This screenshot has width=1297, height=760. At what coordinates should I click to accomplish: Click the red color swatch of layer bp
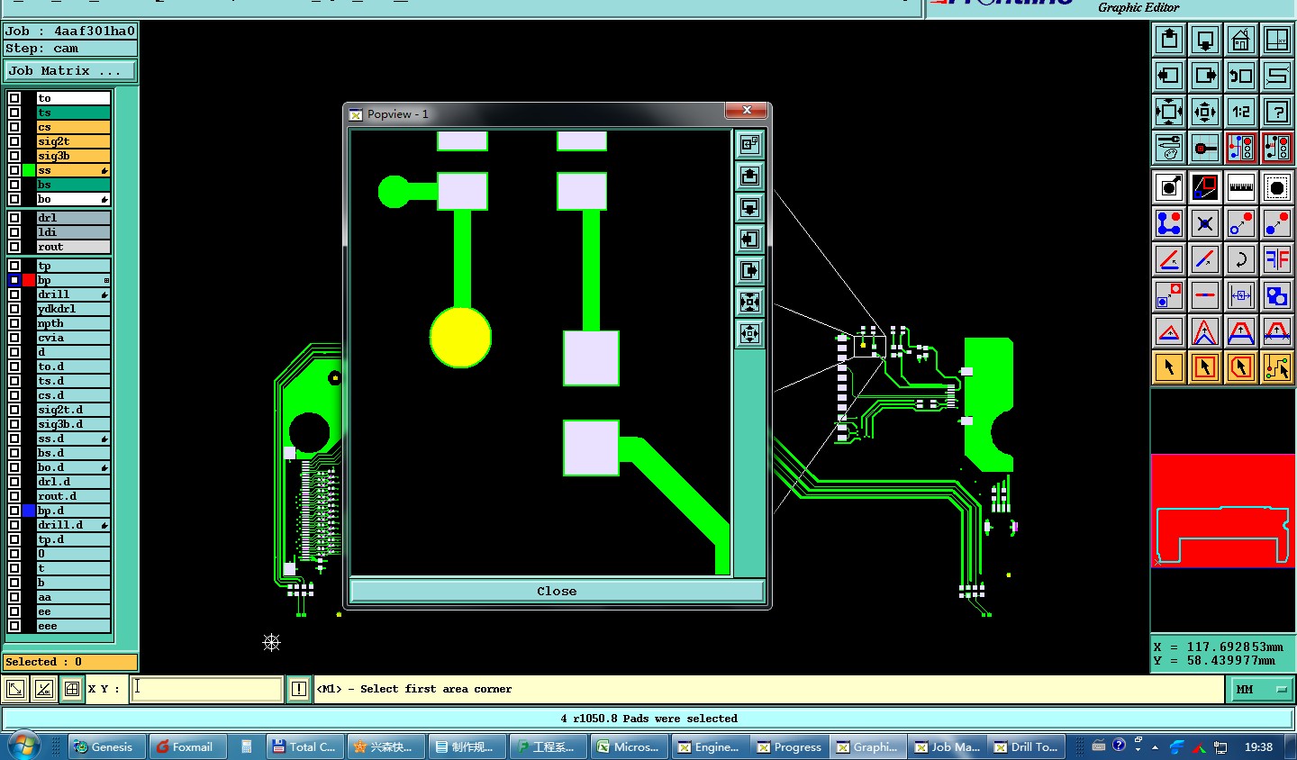(x=29, y=280)
